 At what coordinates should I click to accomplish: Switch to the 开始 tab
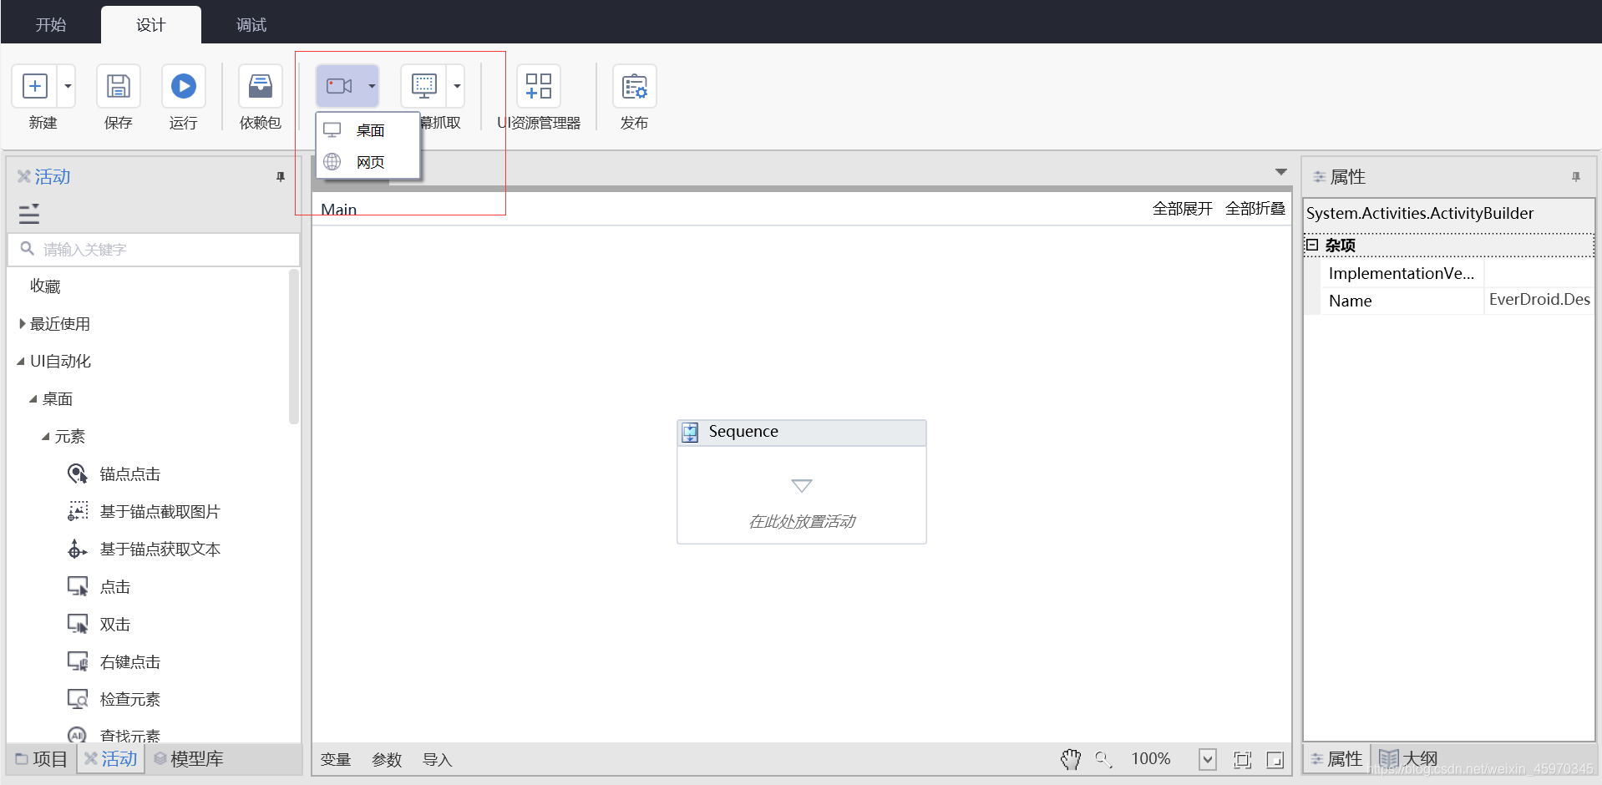click(51, 25)
